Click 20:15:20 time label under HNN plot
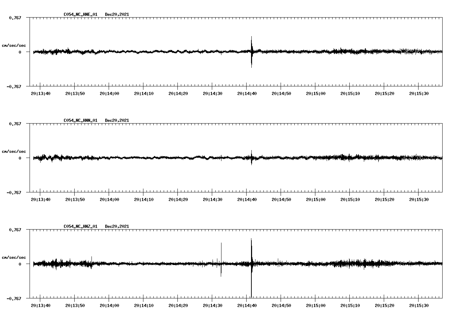This screenshot has width=467, height=318. [x=384, y=199]
